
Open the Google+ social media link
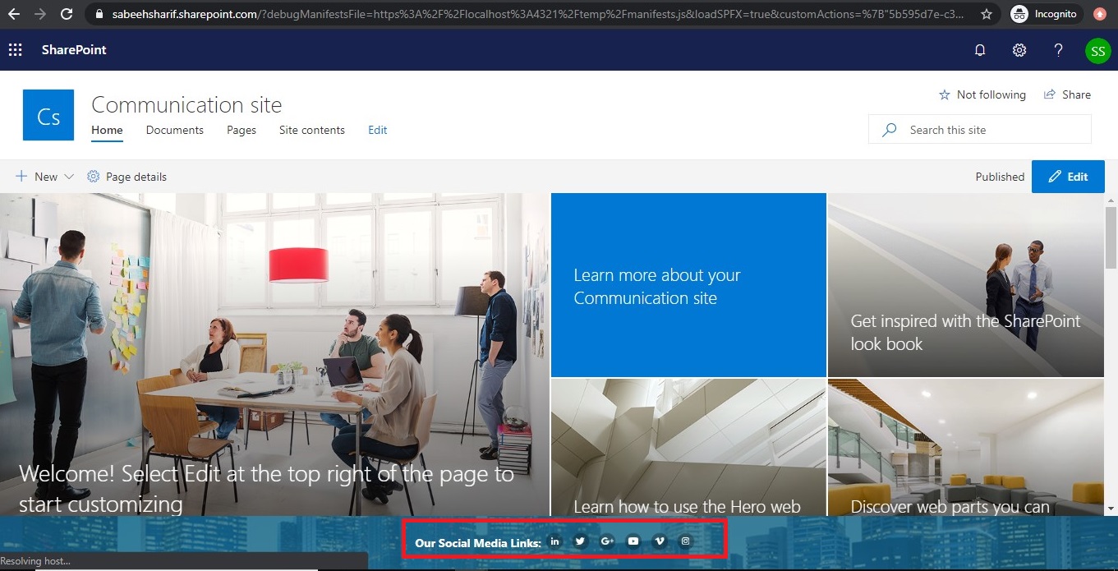tap(607, 541)
